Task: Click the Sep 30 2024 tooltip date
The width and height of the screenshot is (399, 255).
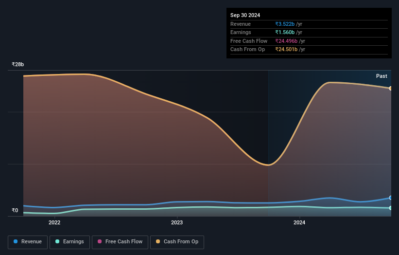Action: click(245, 15)
